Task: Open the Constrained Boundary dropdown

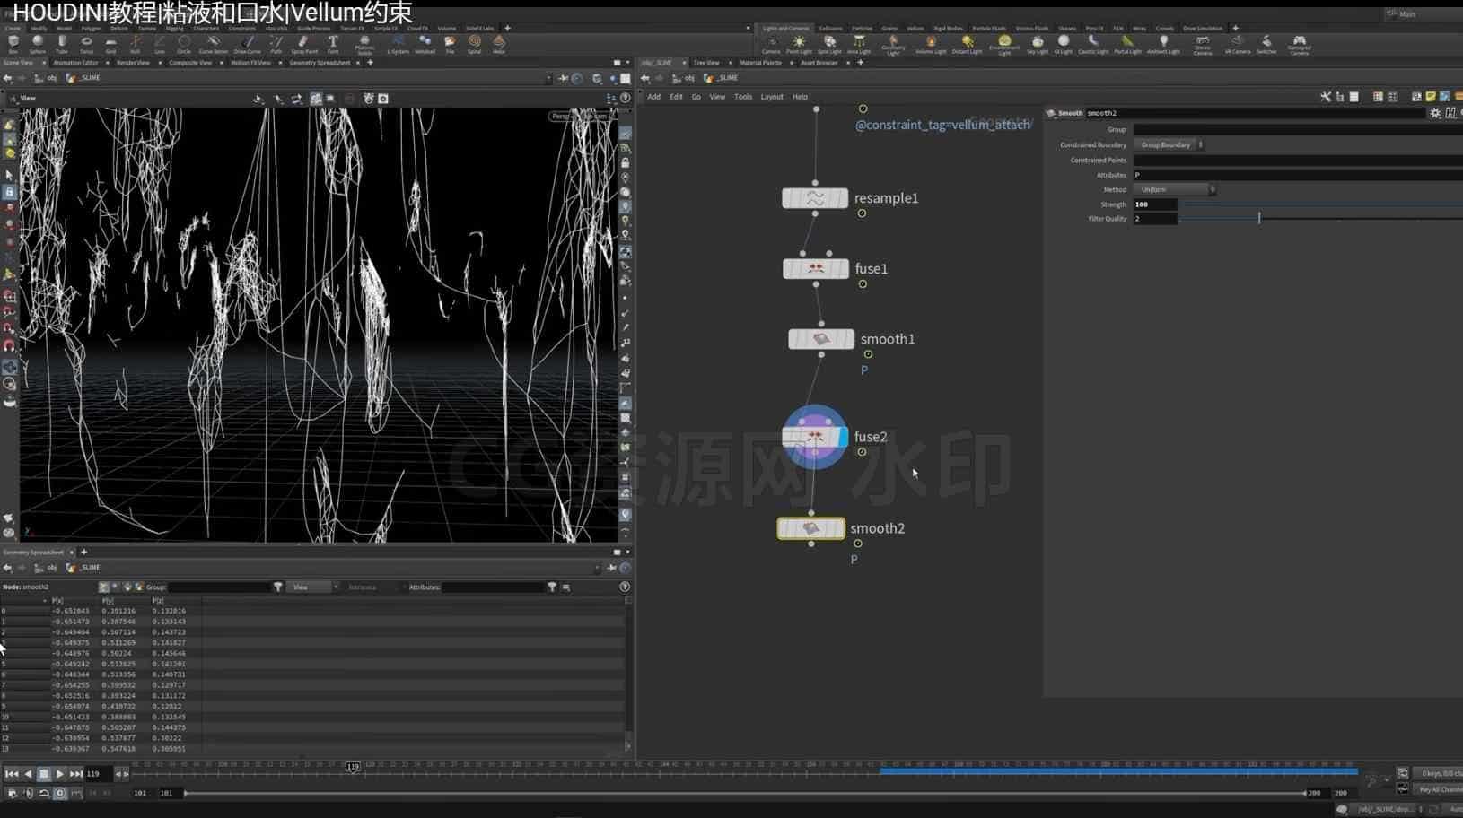Action: (1170, 144)
